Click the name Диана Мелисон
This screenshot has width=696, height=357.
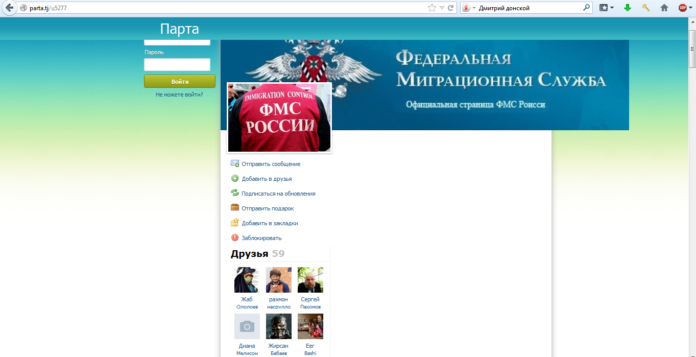[x=247, y=349]
